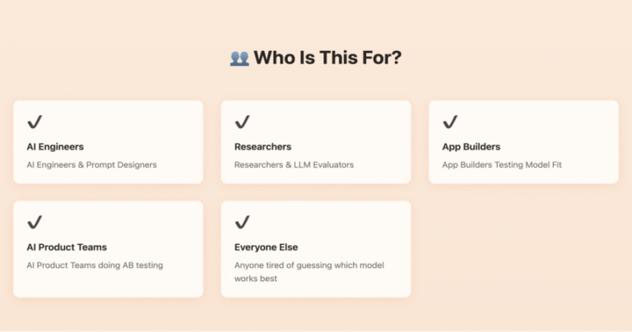Viewport: 632px width, 332px height.
Task: Click 'Researchers & LLM Evaluators' description text
Action: 294,164
